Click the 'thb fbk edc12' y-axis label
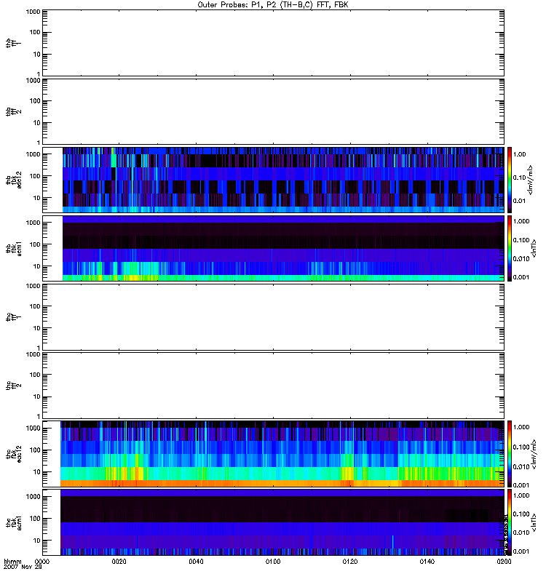This screenshot has height=582, width=546. (x=13, y=180)
